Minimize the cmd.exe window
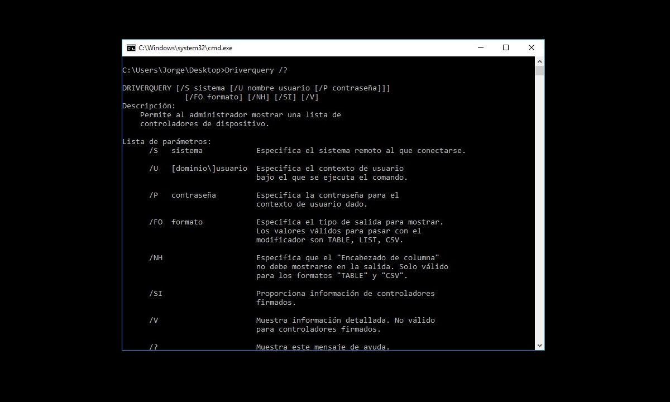This screenshot has height=402, width=670. click(480, 48)
